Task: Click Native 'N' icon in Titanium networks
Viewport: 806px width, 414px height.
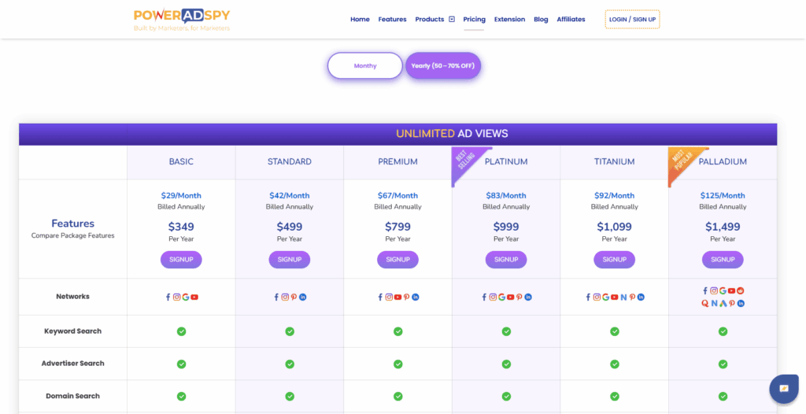Action: pyautogui.click(x=623, y=298)
